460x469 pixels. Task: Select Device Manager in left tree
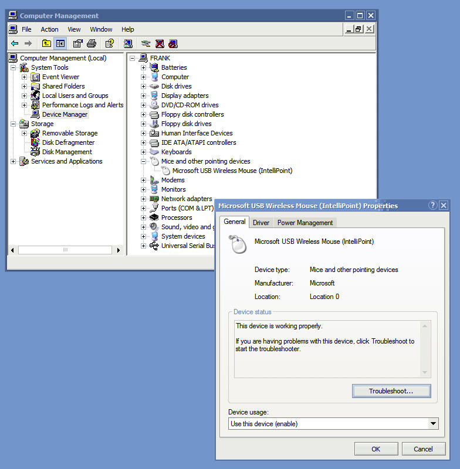[x=65, y=114]
